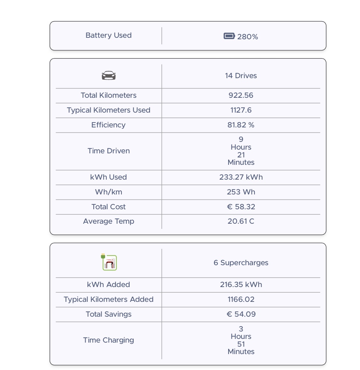Select the 20.61 C temperature value
This screenshot has width=360, height=370.
click(241, 221)
